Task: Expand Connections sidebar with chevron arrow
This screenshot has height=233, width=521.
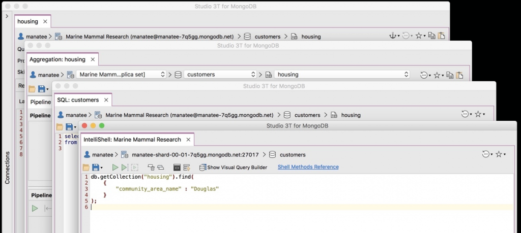Action: 7,16
